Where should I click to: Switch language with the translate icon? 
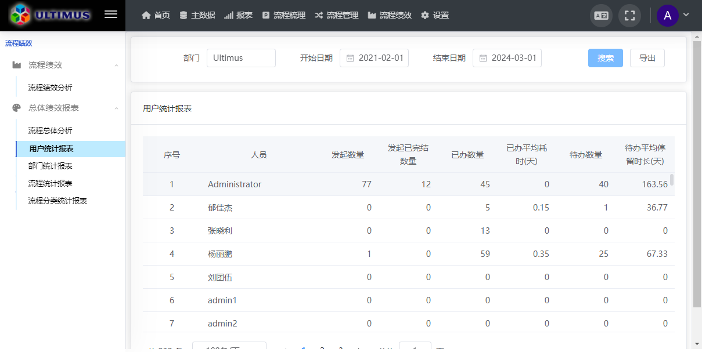[601, 16]
